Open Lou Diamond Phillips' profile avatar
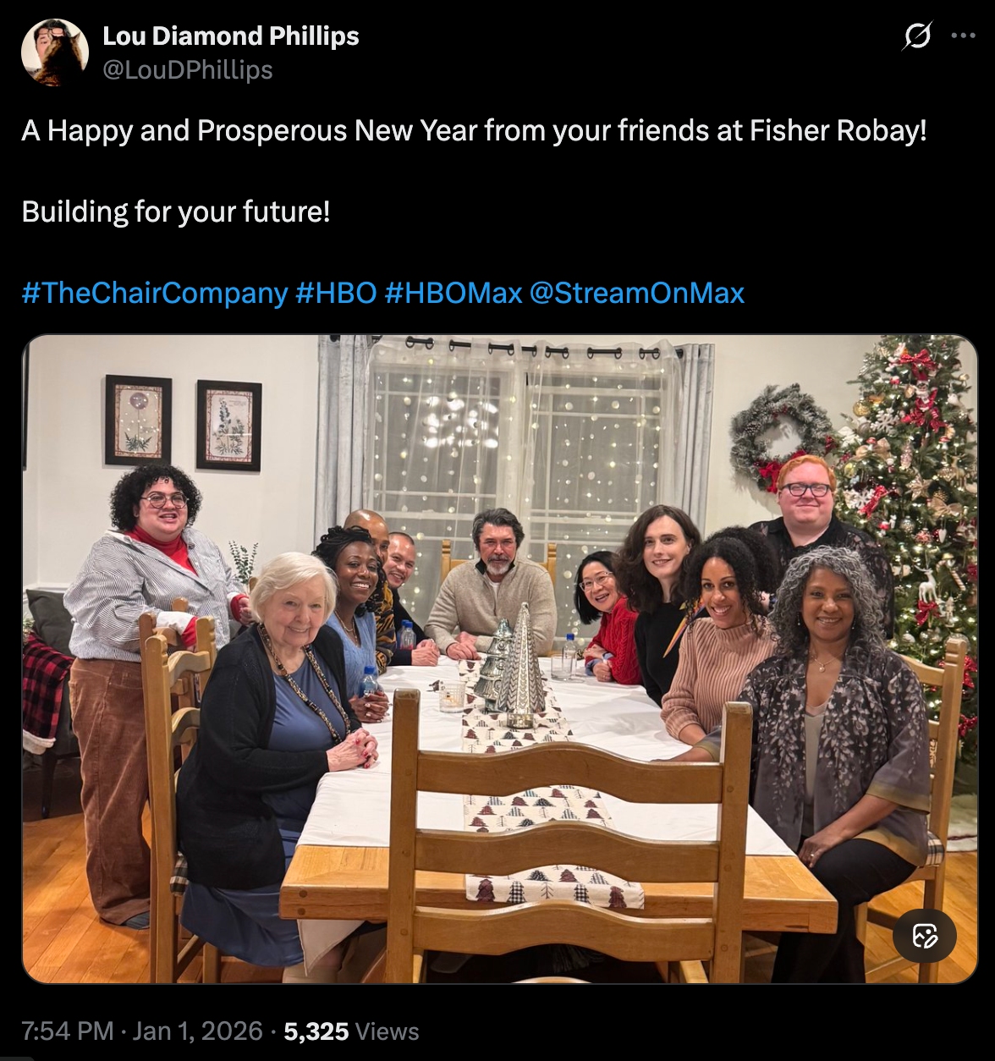Viewport: 995px width, 1061px height. pyautogui.click(x=55, y=52)
